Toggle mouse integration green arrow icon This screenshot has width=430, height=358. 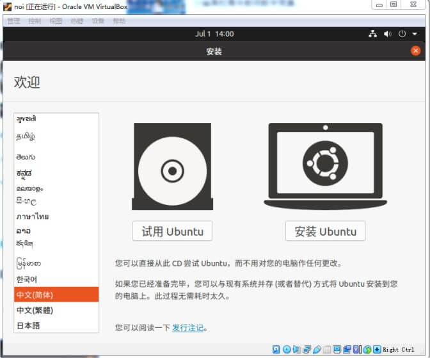point(367,349)
